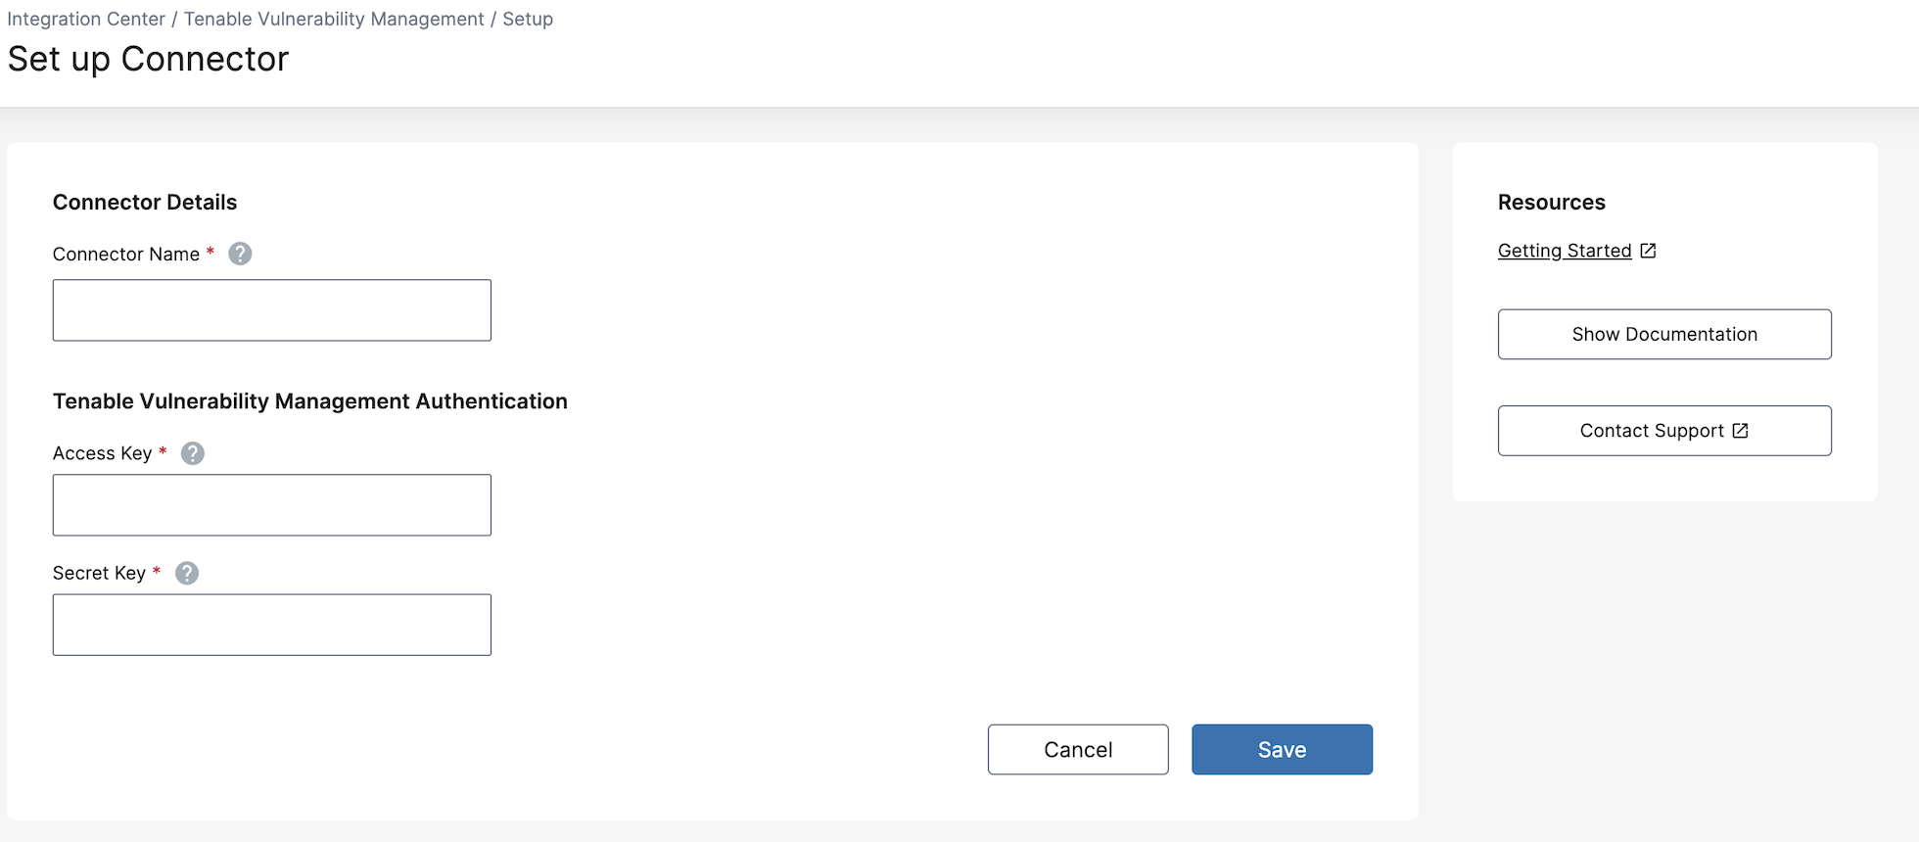
Task: Click the external-link icon after Getting Started
Action: click(1649, 251)
